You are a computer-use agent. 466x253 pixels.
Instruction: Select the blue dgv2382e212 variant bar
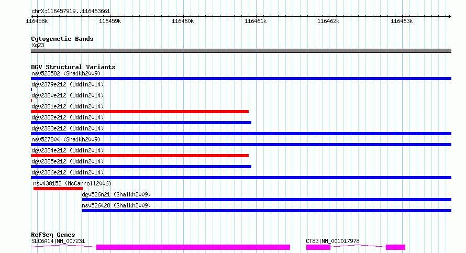pyautogui.click(x=141, y=123)
